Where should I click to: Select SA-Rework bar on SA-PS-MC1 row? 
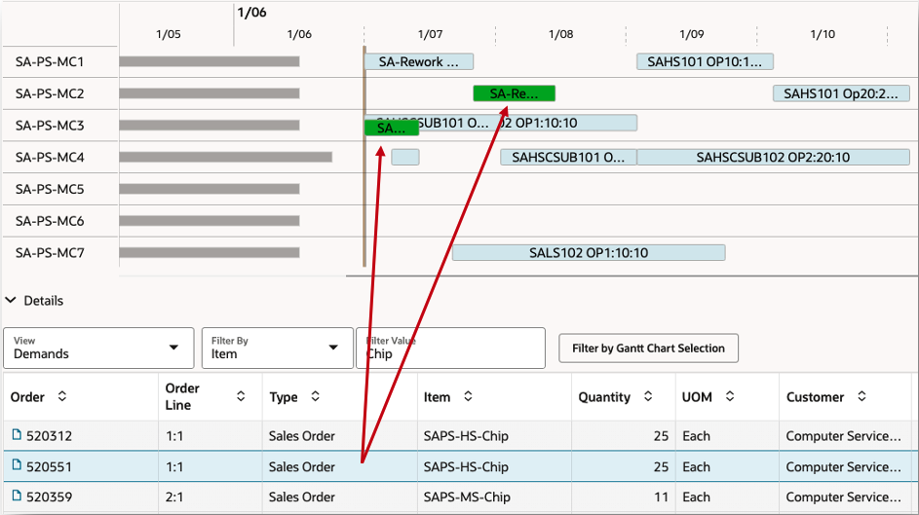(418, 61)
